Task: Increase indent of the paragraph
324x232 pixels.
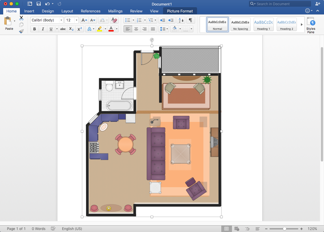Action: 171,20
